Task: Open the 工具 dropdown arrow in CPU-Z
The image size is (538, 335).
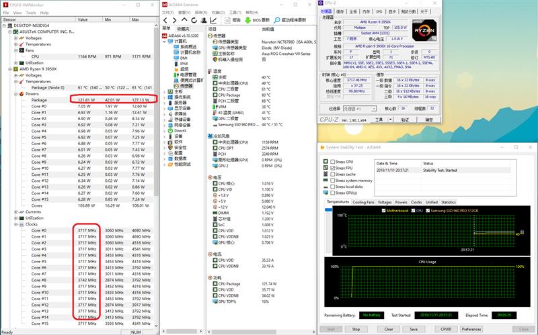Action: tap(390, 119)
